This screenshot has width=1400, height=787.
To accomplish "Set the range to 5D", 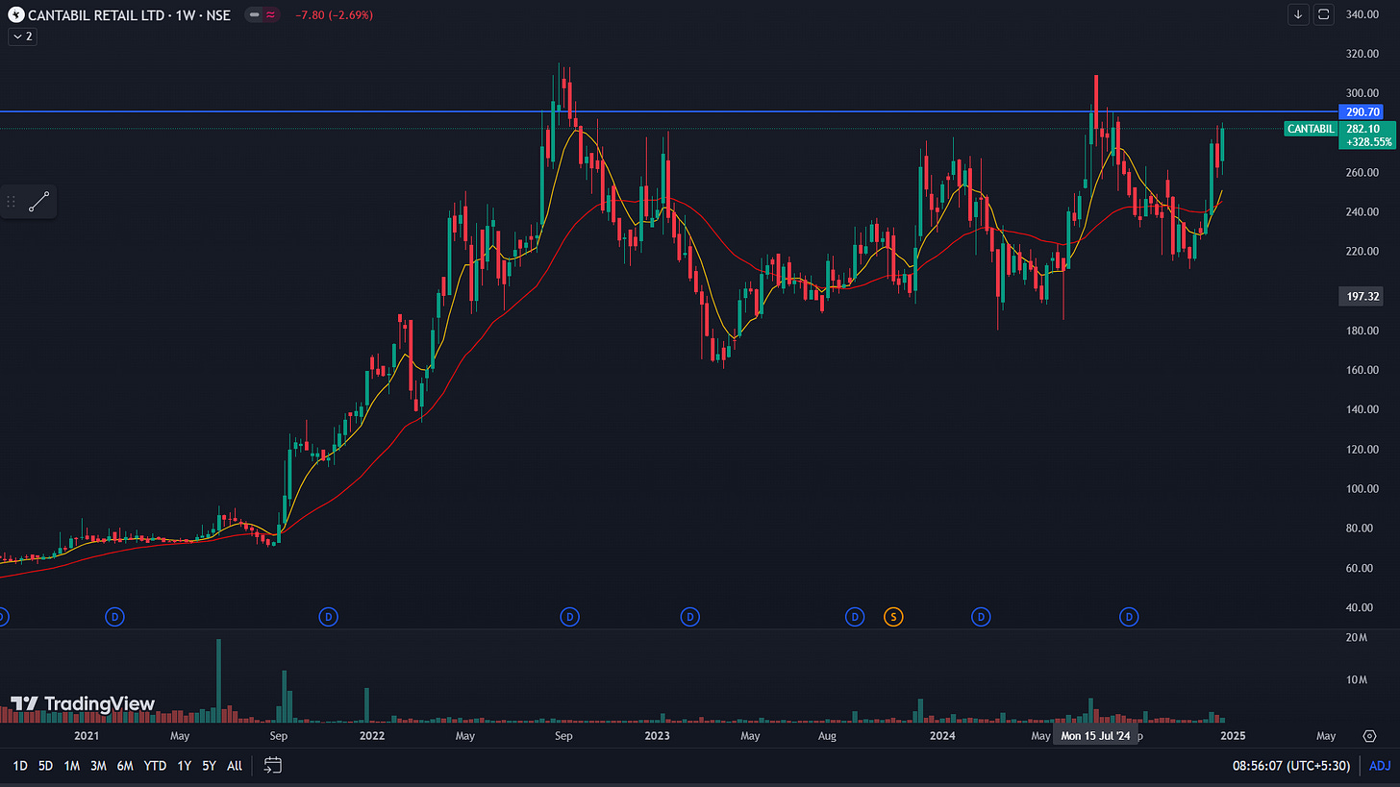I will pyautogui.click(x=46, y=766).
